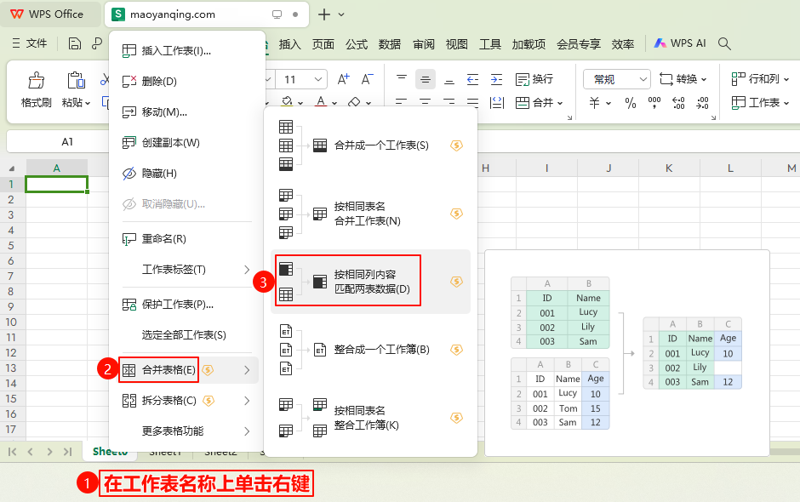Select 按相同列内容匹配两表数据(D) in submenu
The height and width of the screenshot is (502, 800).
point(371,282)
